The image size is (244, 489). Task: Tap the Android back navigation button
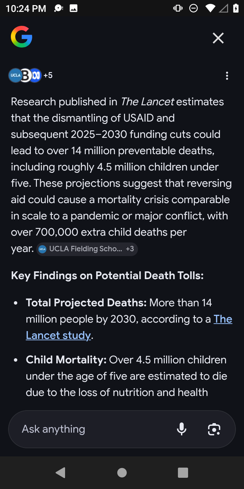pos(61,472)
